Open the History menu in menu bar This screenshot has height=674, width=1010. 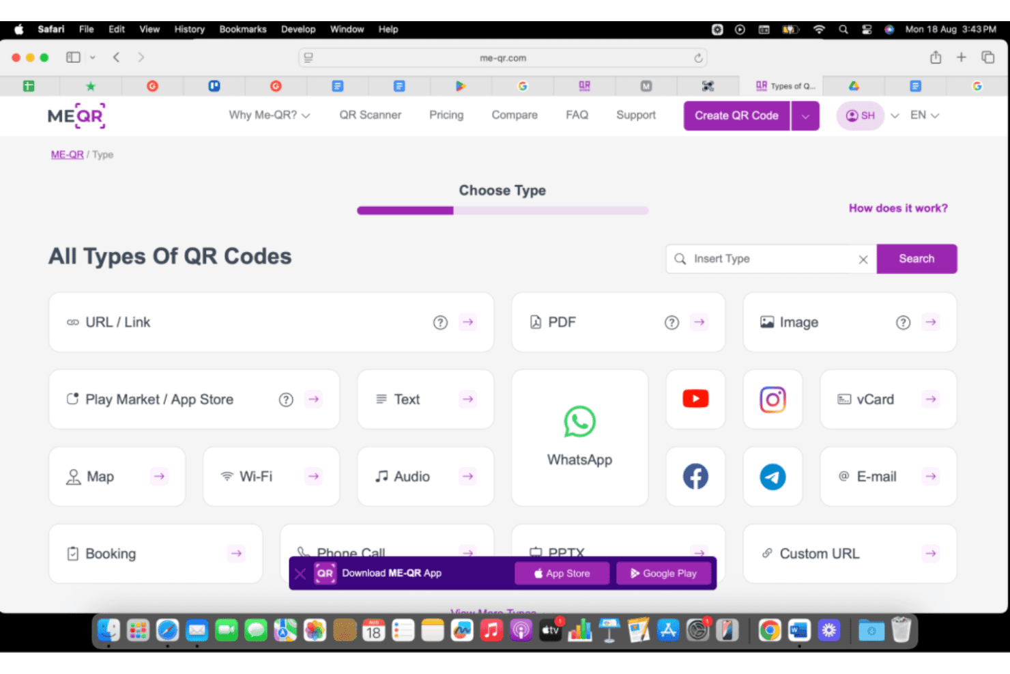pos(189,29)
